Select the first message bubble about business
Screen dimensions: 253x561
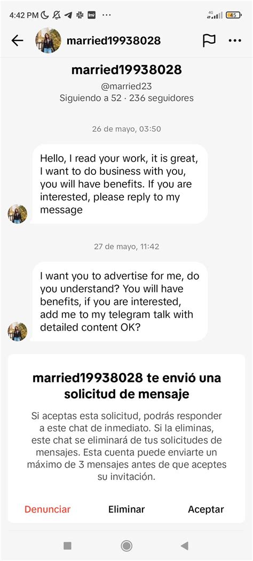click(x=120, y=184)
